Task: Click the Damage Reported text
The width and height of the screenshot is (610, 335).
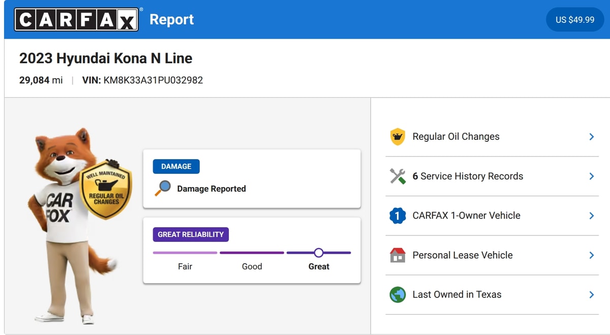Action: [x=211, y=189]
